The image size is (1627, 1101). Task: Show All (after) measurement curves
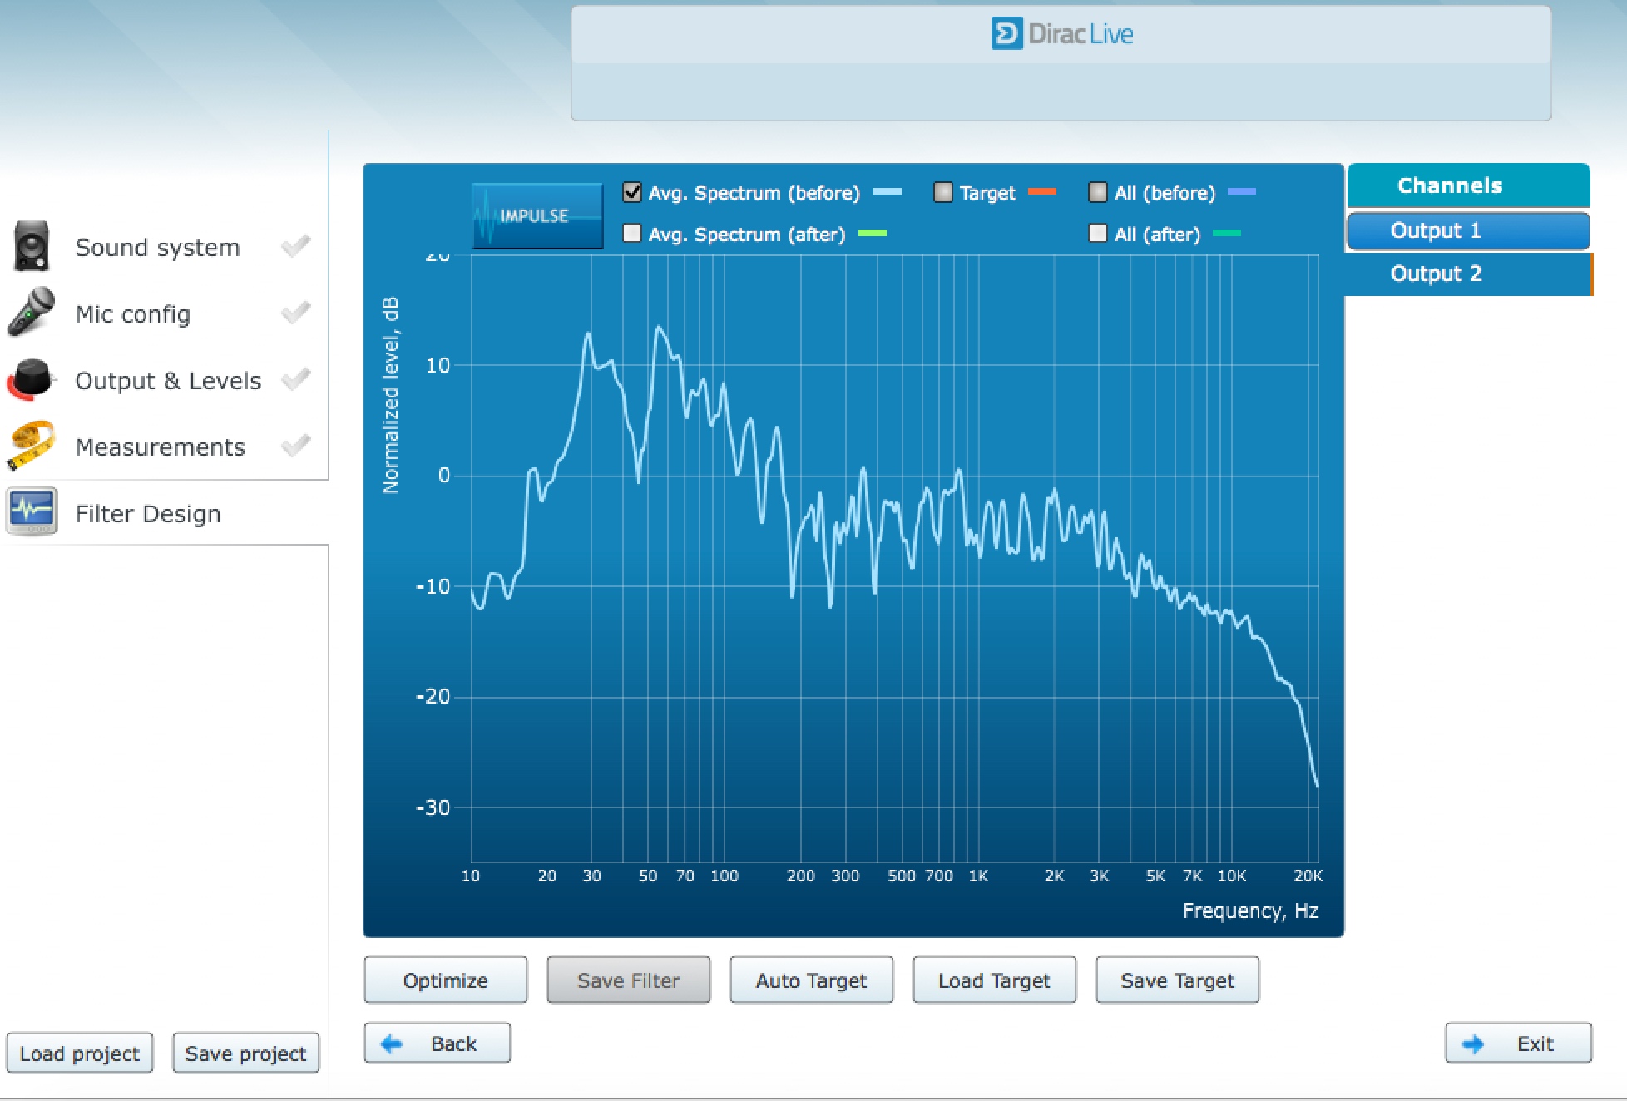coord(1098,234)
